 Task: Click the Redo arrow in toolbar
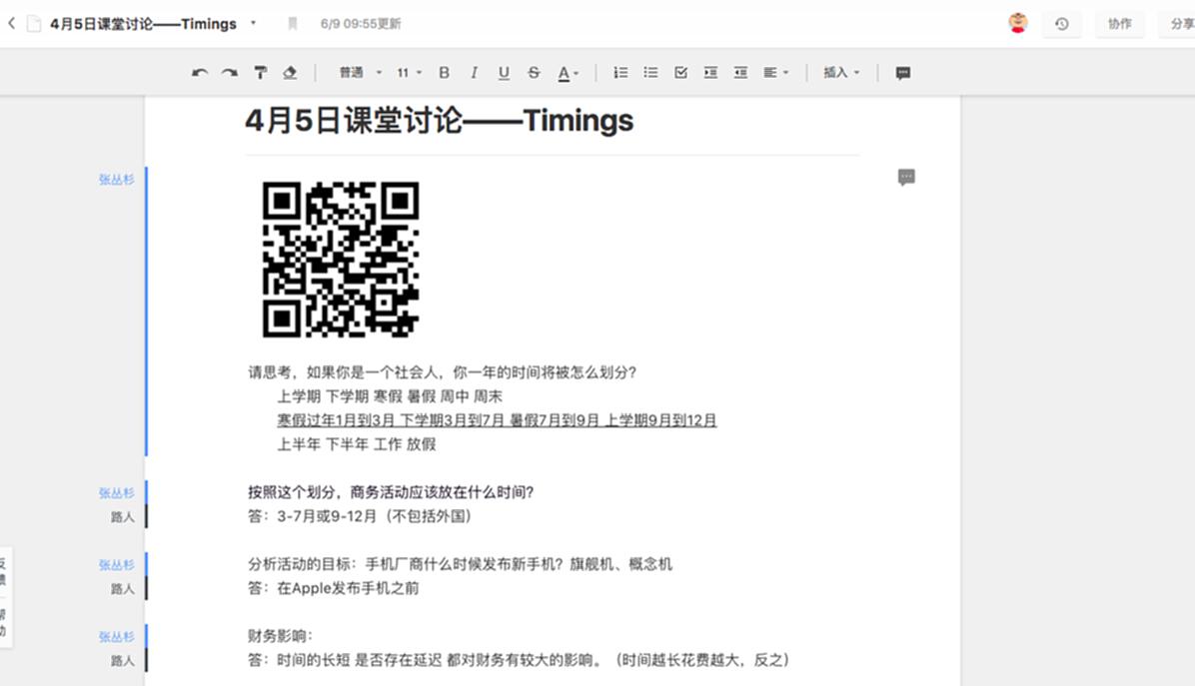[x=230, y=72]
